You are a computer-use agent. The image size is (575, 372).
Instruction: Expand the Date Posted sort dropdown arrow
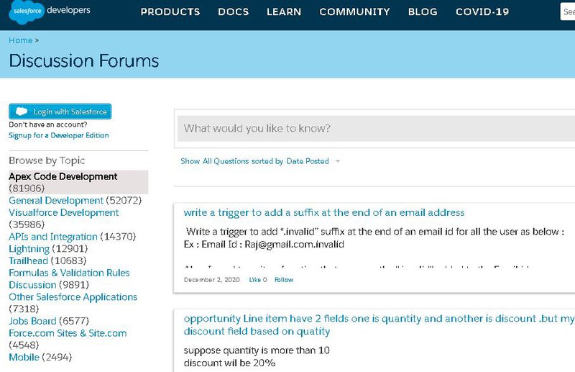338,161
